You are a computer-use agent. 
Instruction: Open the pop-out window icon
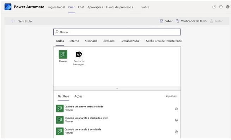(x=214, y=7)
